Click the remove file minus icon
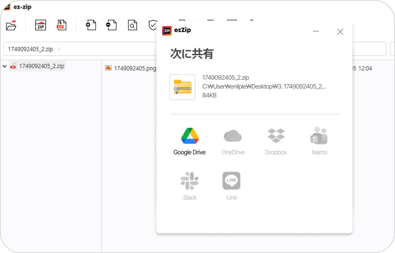This screenshot has height=253, width=395. point(111,25)
